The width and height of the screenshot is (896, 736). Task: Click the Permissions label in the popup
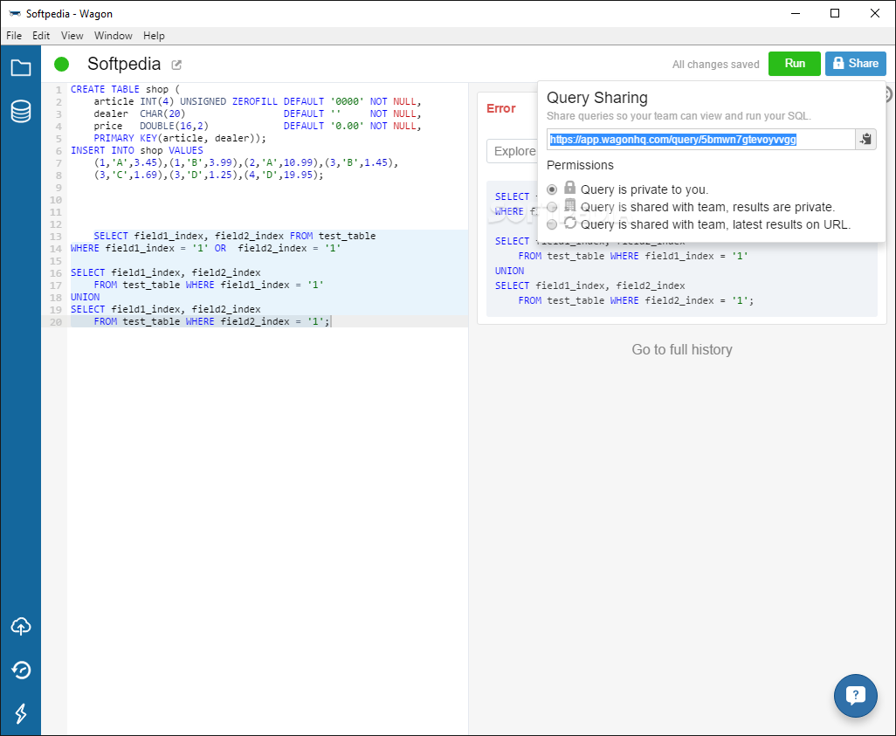(x=580, y=165)
